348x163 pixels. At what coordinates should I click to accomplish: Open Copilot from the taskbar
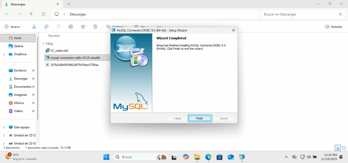pyautogui.click(x=186, y=157)
